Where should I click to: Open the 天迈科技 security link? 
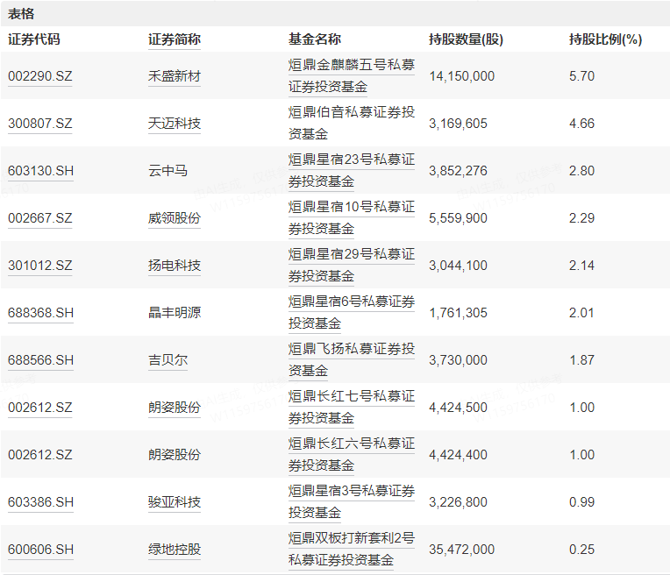[174, 124]
